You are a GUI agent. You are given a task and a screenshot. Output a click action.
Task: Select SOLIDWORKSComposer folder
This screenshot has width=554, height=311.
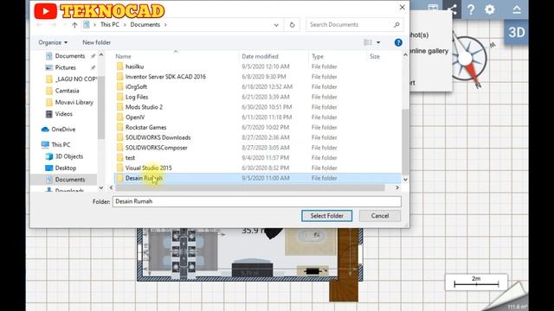pos(156,148)
